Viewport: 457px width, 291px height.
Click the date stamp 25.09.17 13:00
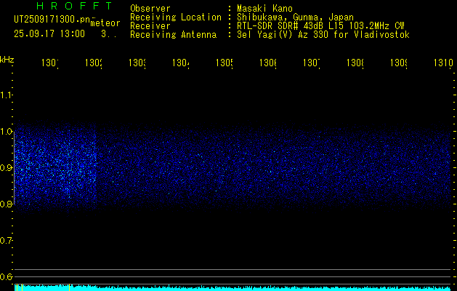[49, 33]
